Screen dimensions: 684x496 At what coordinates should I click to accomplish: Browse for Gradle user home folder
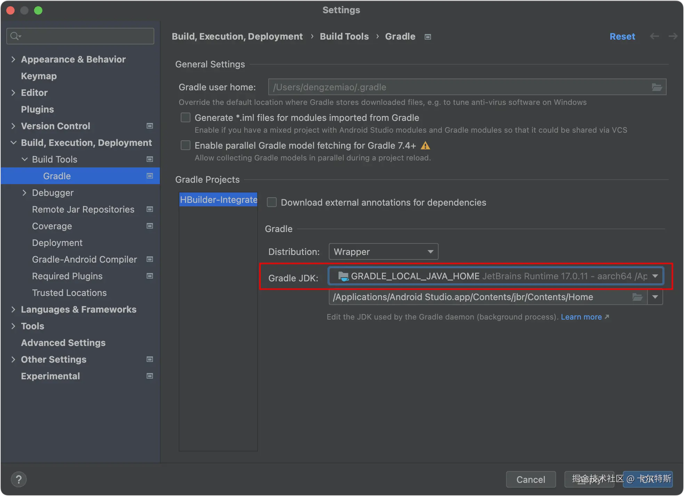tap(657, 87)
